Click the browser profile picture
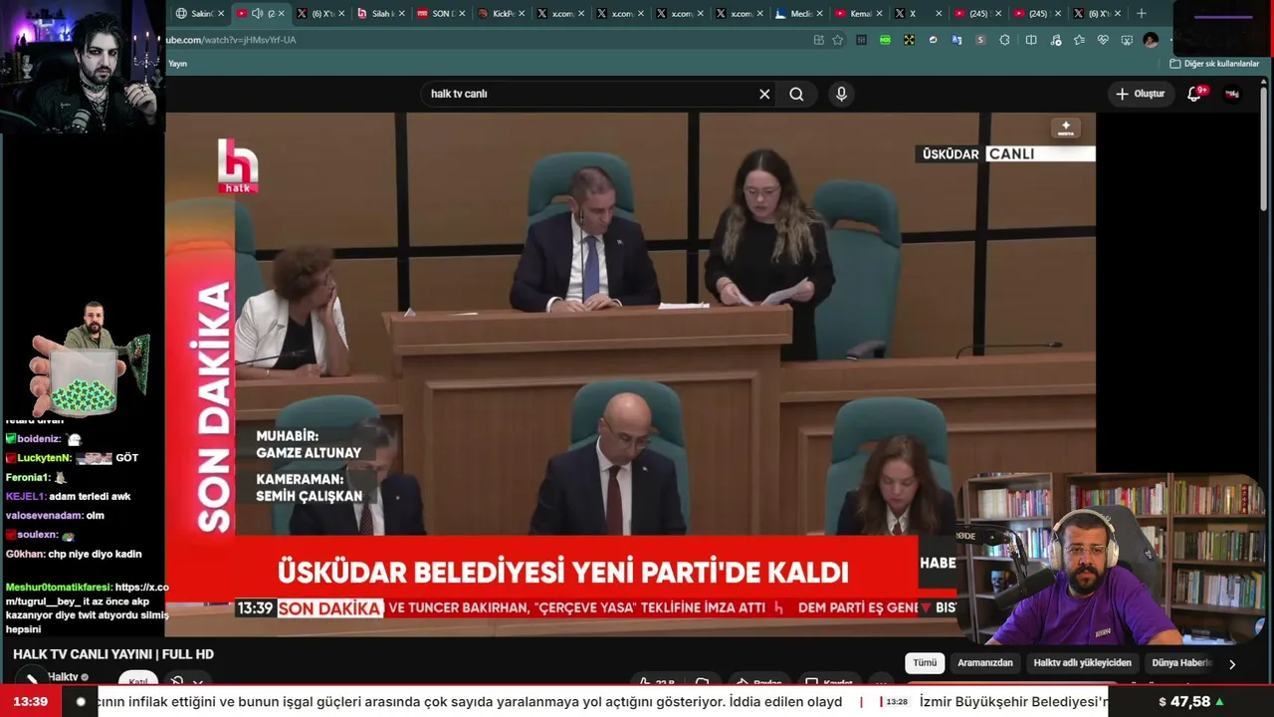The image size is (1274, 717). coord(1151,40)
